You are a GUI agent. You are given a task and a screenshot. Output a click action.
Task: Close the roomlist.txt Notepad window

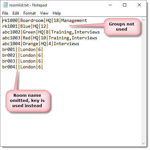(139, 5)
